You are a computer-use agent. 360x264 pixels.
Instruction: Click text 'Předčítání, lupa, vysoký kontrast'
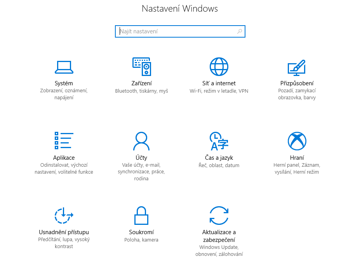[64, 243]
